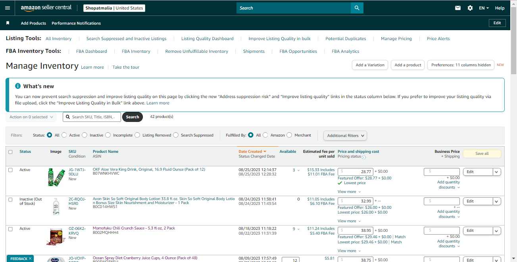Open the Shipments FBA tool
The width and height of the screenshot is (517, 262).
point(254,52)
